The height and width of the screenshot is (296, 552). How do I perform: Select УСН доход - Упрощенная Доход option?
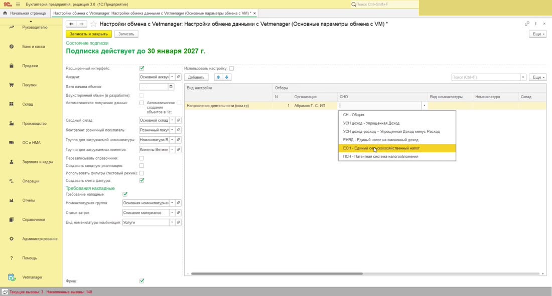397,123
